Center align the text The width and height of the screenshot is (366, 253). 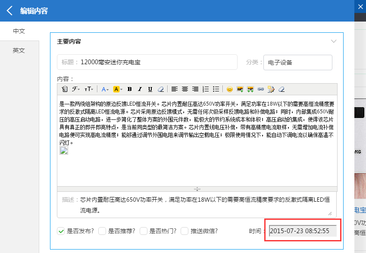tap(185, 89)
